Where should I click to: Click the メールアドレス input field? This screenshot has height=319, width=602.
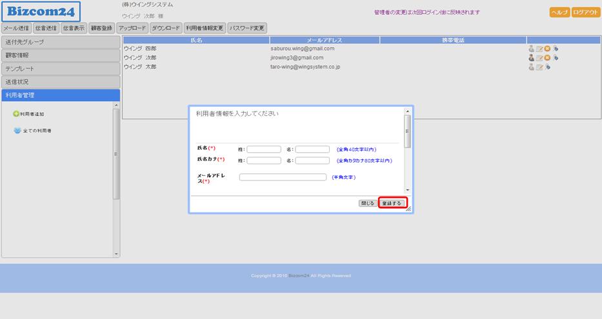[x=283, y=177]
